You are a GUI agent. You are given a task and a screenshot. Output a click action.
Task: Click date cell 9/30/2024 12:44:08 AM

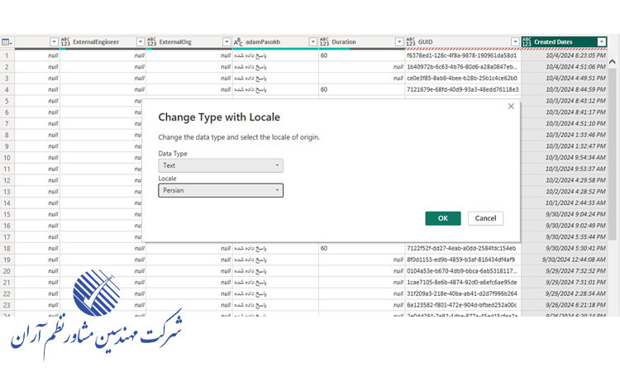point(565,260)
